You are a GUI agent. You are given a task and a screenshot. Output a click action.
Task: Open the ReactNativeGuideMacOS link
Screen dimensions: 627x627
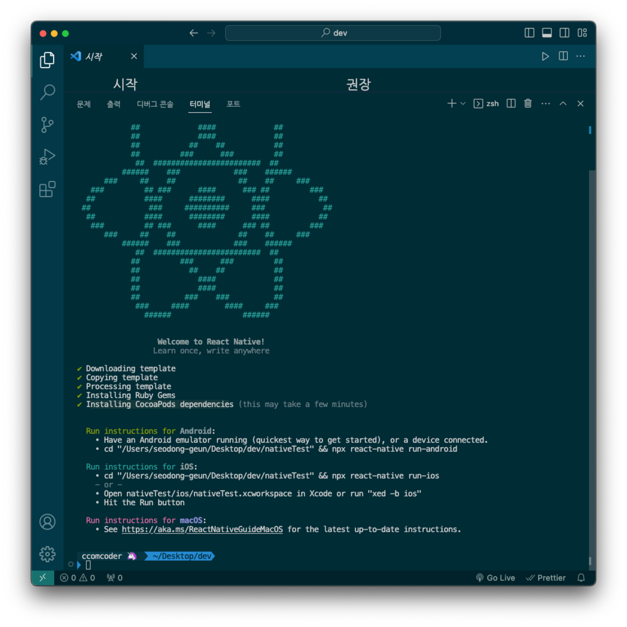(x=203, y=529)
